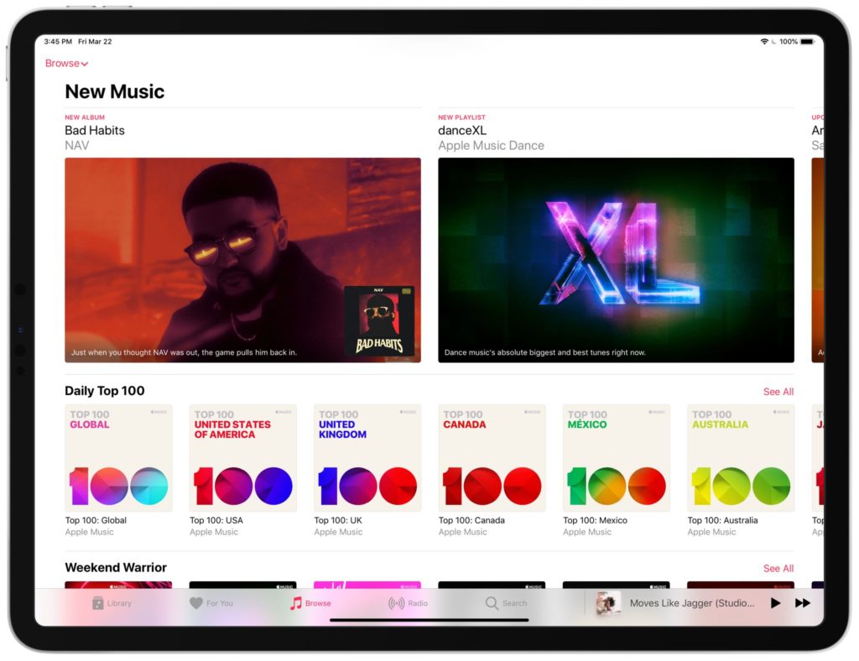Viewport: 859px width, 661px height.
Task: Skip to the next track
Action: tap(803, 602)
